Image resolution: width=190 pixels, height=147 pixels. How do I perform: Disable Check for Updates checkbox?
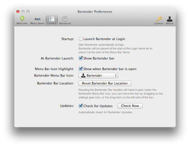(x=80, y=106)
